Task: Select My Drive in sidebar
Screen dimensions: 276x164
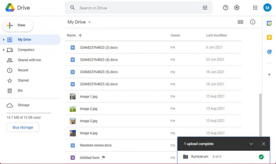Action: tap(31, 40)
